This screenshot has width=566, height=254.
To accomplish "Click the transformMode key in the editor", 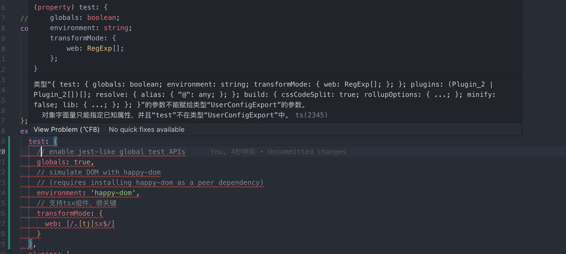I will [63, 213].
